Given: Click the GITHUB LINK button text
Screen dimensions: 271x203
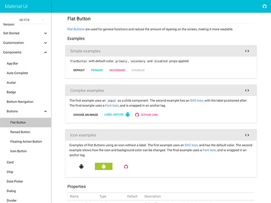Looking at the screenshot, I should coord(150,115).
